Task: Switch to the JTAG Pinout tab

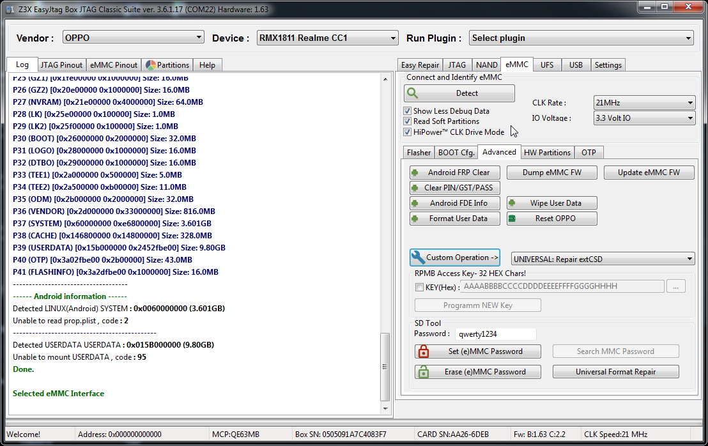Action: [61, 65]
